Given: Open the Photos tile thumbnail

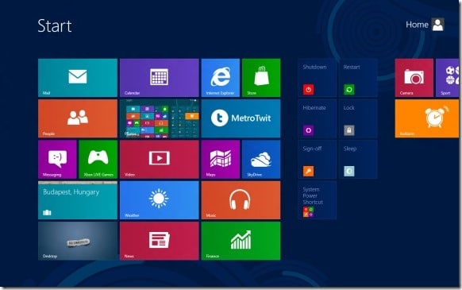Looking at the screenshot, I should pos(160,118).
